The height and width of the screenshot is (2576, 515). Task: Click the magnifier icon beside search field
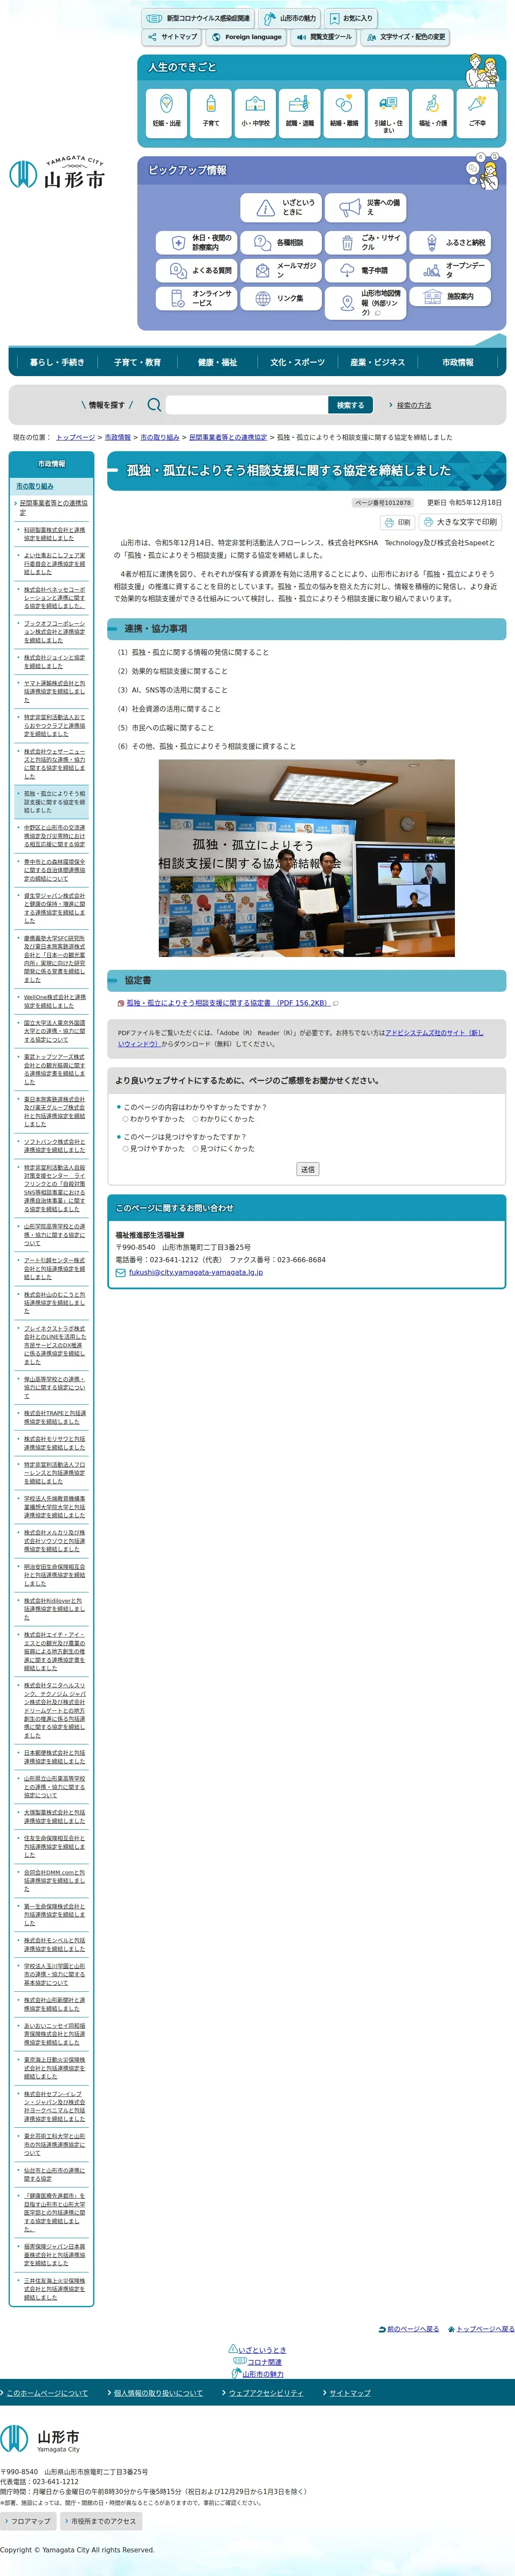[154, 405]
